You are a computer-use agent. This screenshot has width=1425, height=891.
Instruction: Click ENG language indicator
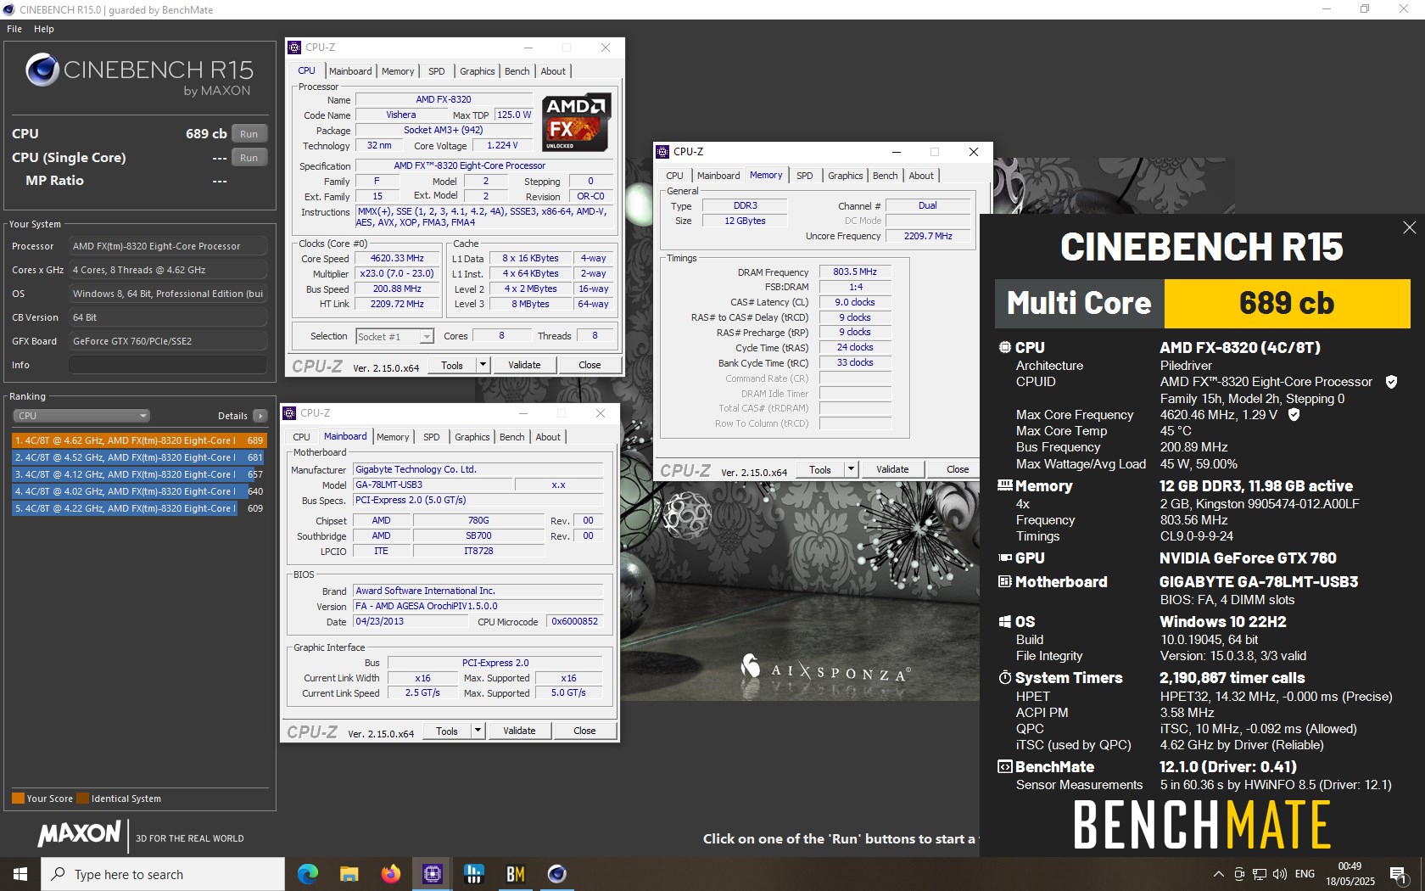pyautogui.click(x=1305, y=874)
